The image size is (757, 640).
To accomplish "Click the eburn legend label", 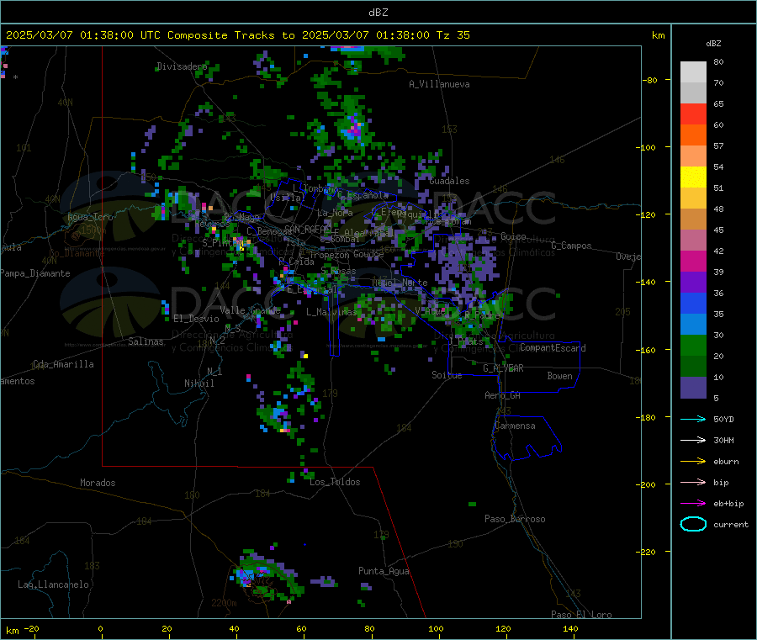I will click(726, 462).
